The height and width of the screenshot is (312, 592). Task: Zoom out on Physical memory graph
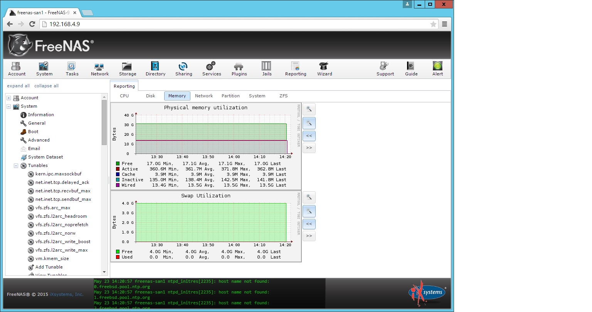click(x=309, y=123)
